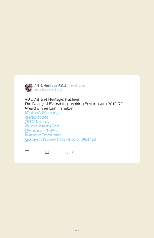Click the line RGU Art and Heritage: Fashion
The height and width of the screenshot is (238, 154).
(x=52, y=99)
